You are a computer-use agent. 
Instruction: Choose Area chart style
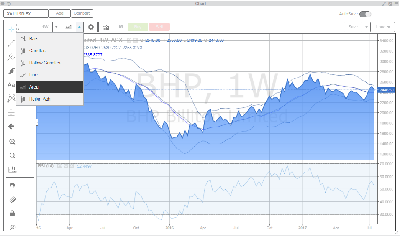[49, 87]
